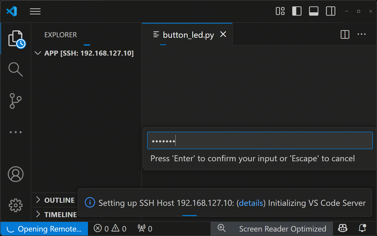Click the feedback smiley icon in status bar
Screen dimensions: 377x236
342,228
